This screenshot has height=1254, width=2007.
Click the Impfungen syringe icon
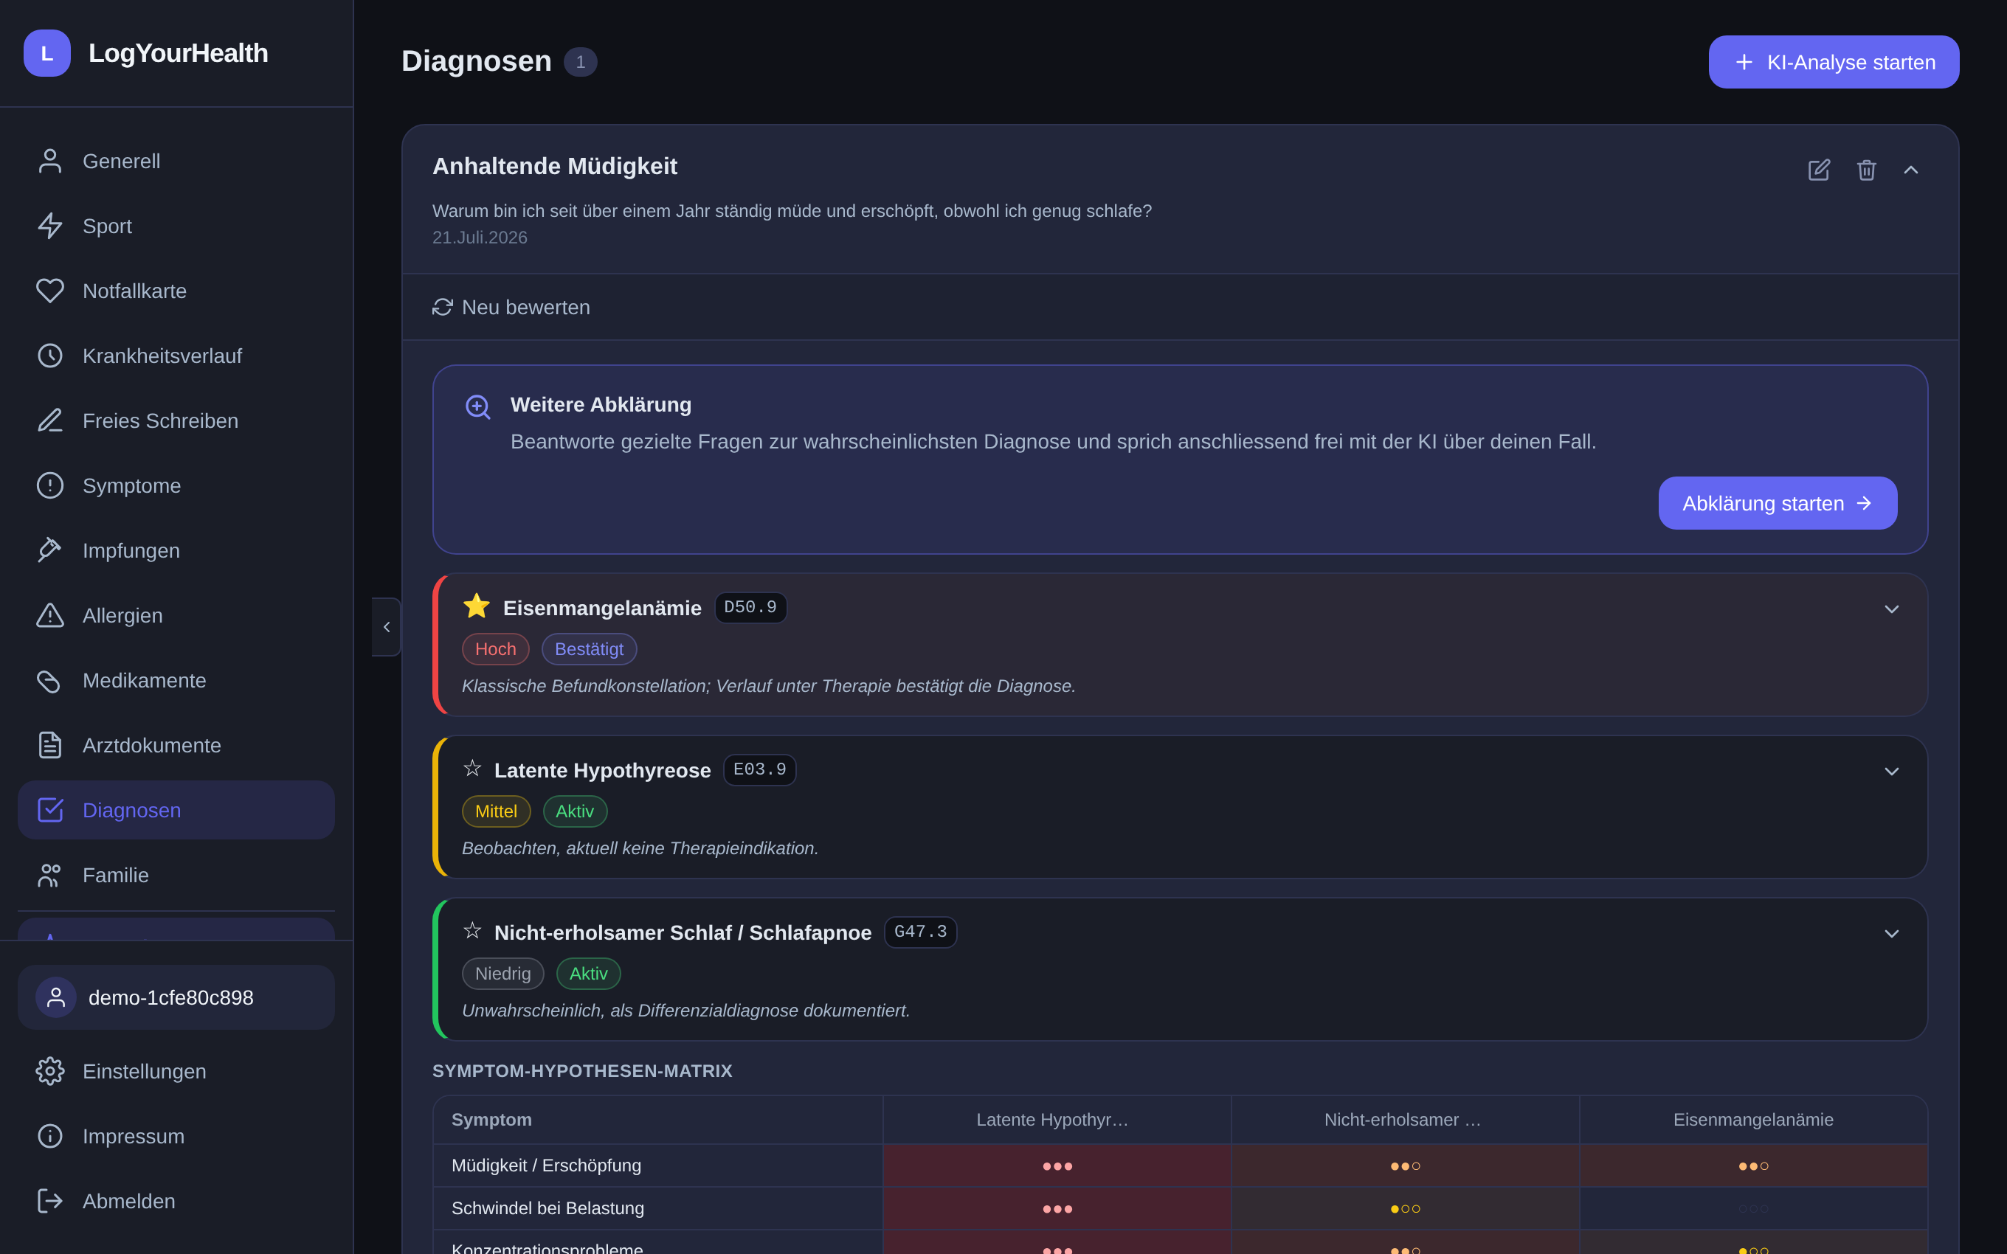[x=49, y=551]
